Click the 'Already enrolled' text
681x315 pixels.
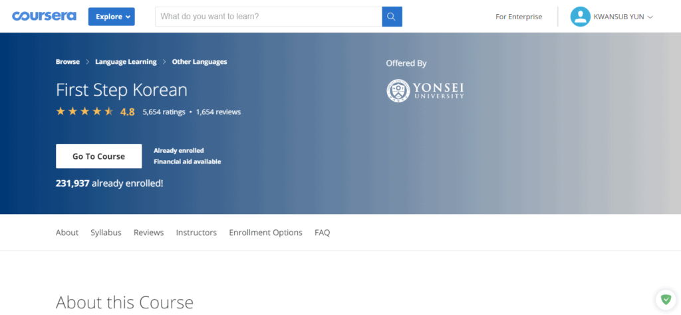(x=178, y=151)
